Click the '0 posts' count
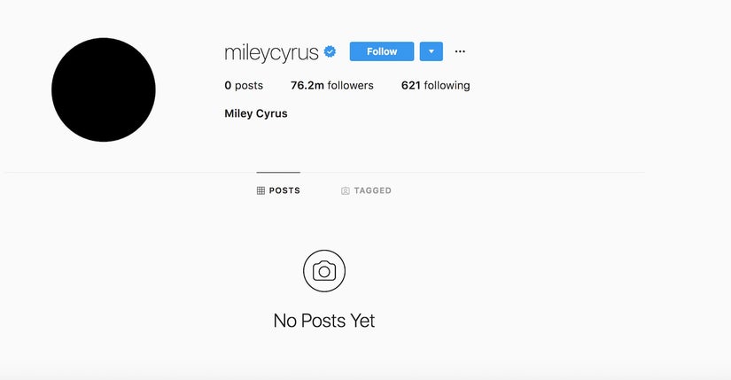This screenshot has height=380, width=731. tap(244, 85)
